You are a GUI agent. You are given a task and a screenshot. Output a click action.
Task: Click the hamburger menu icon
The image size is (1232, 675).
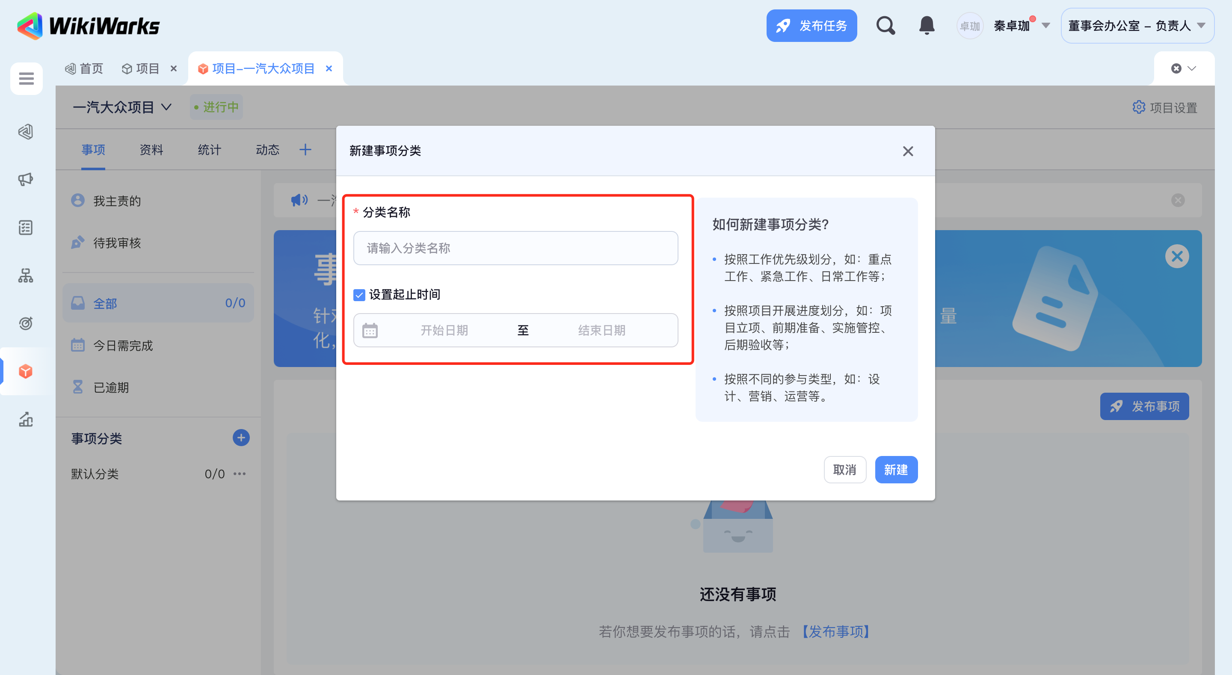pyautogui.click(x=26, y=78)
